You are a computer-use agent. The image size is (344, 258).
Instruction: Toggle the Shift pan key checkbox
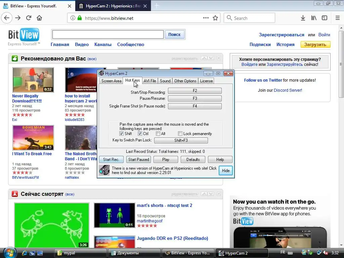point(121,134)
